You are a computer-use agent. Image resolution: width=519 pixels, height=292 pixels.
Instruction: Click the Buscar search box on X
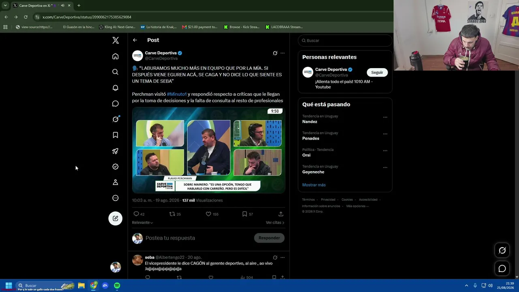[x=345, y=41]
